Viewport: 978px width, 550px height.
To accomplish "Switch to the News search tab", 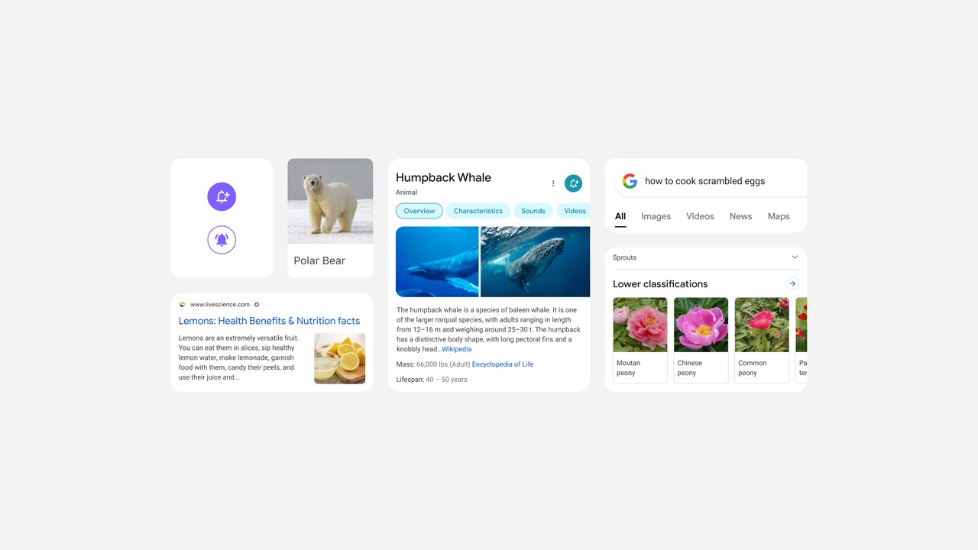I will click(740, 216).
